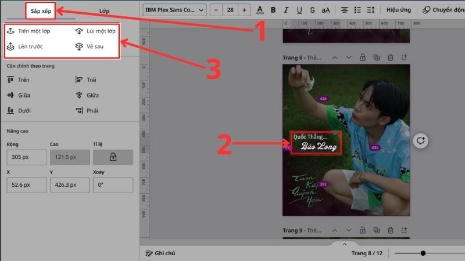
Task: Delete page 8 with trash icon
Action: (x=390, y=57)
